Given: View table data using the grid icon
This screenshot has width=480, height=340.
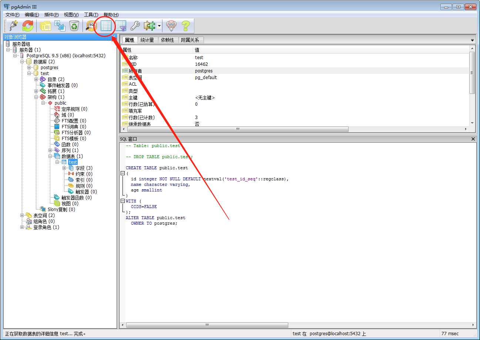Looking at the screenshot, I should tap(106, 25).
